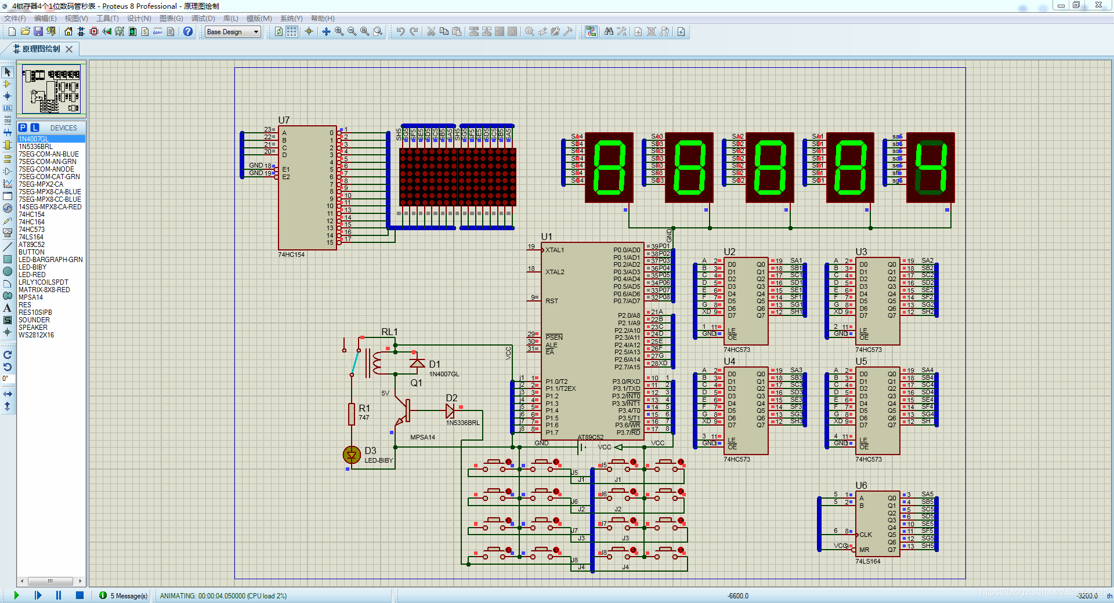
Task: Zoom in with magnifier plus icon
Action: [x=339, y=31]
